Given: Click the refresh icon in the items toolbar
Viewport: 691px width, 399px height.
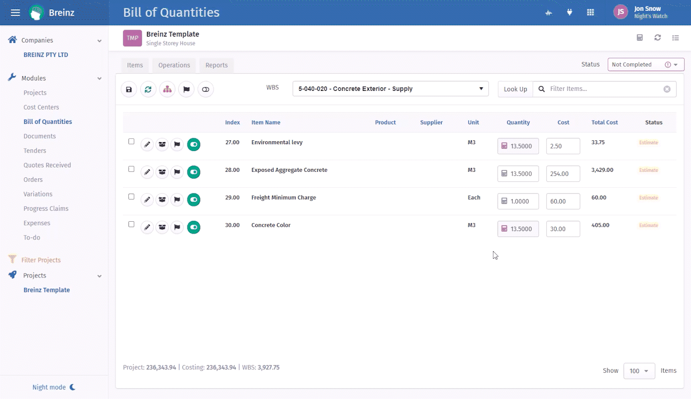Looking at the screenshot, I should point(148,89).
